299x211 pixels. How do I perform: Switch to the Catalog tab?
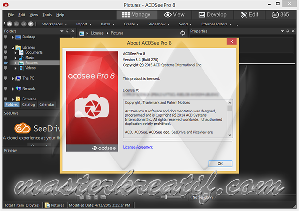28,105
